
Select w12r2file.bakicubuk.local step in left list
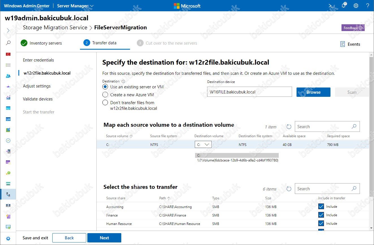[47, 73]
